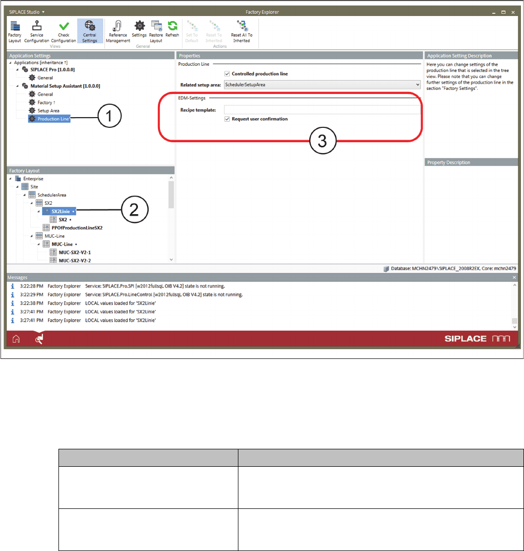Image resolution: width=524 pixels, height=551 pixels.
Task: Open Service Configuration view
Action: (36, 32)
